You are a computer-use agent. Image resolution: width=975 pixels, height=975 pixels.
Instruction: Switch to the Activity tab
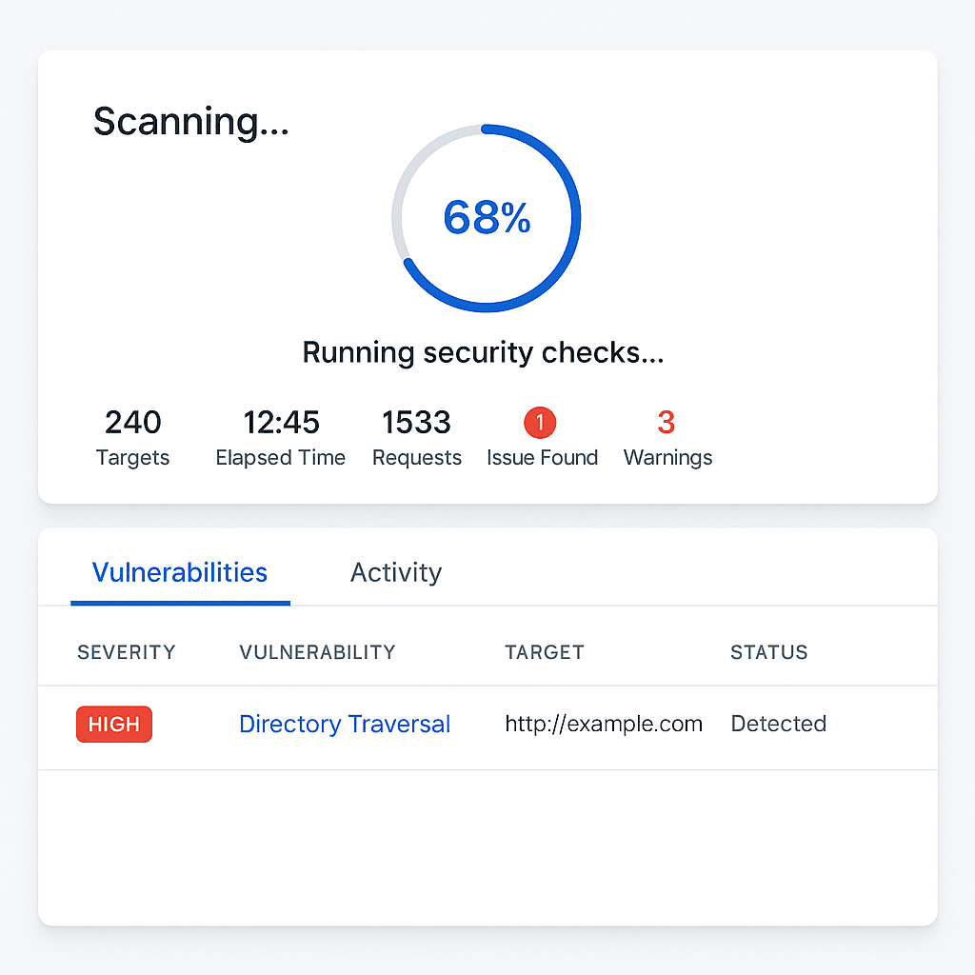(x=396, y=573)
